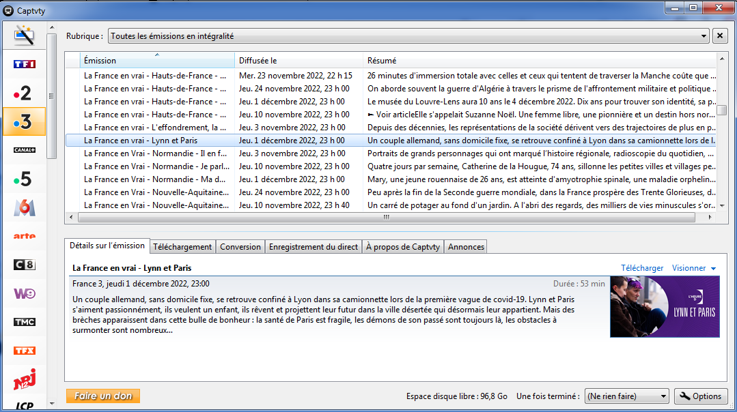Open the 'Une fois terminé' combo box
The image size is (737, 412).
(x=626, y=396)
